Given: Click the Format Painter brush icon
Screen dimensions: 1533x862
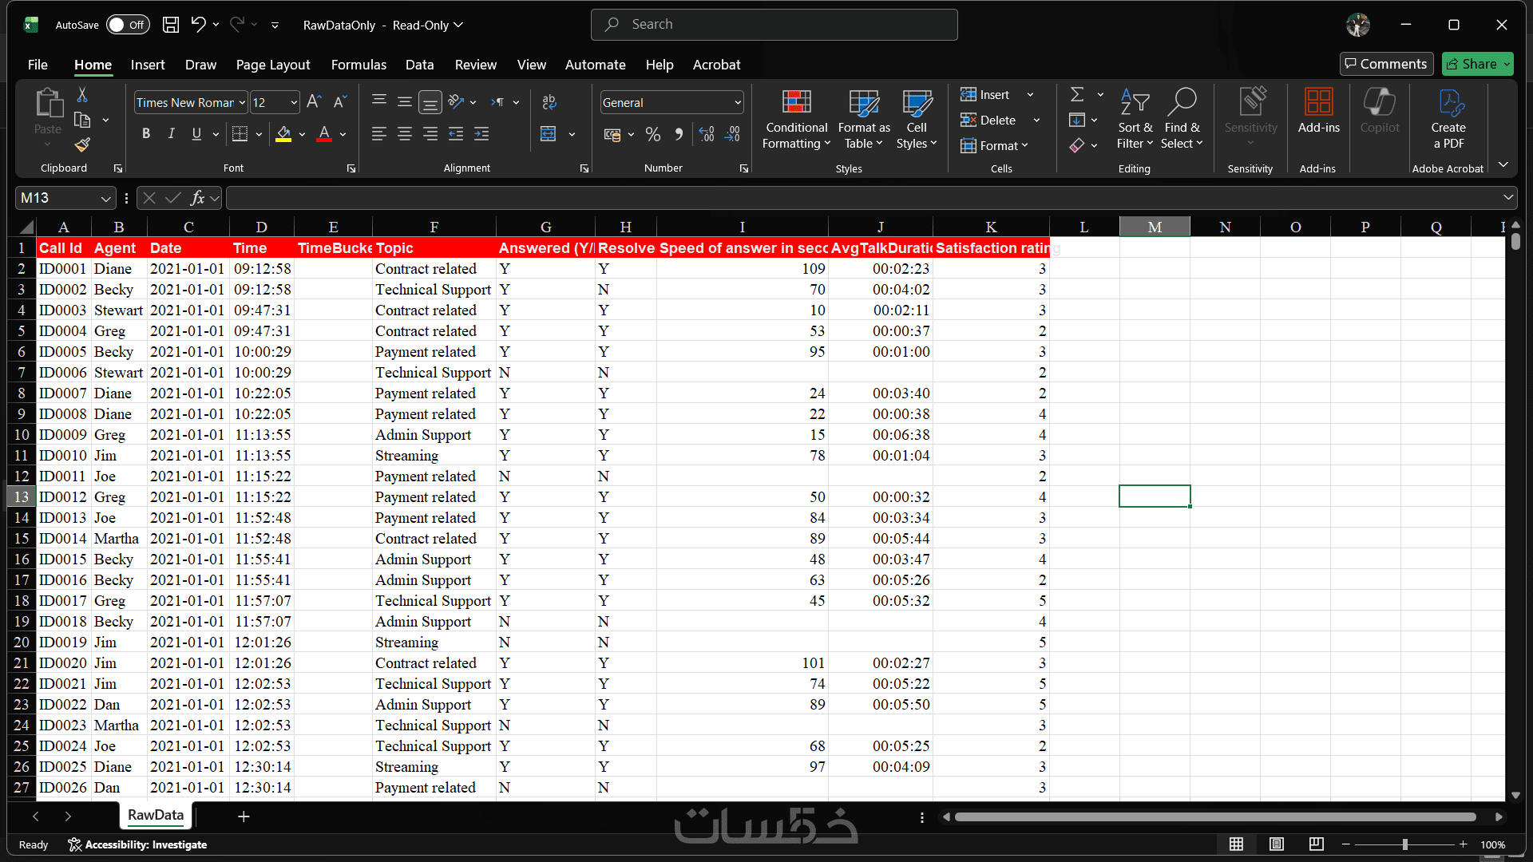Looking at the screenshot, I should pyautogui.click(x=82, y=145).
